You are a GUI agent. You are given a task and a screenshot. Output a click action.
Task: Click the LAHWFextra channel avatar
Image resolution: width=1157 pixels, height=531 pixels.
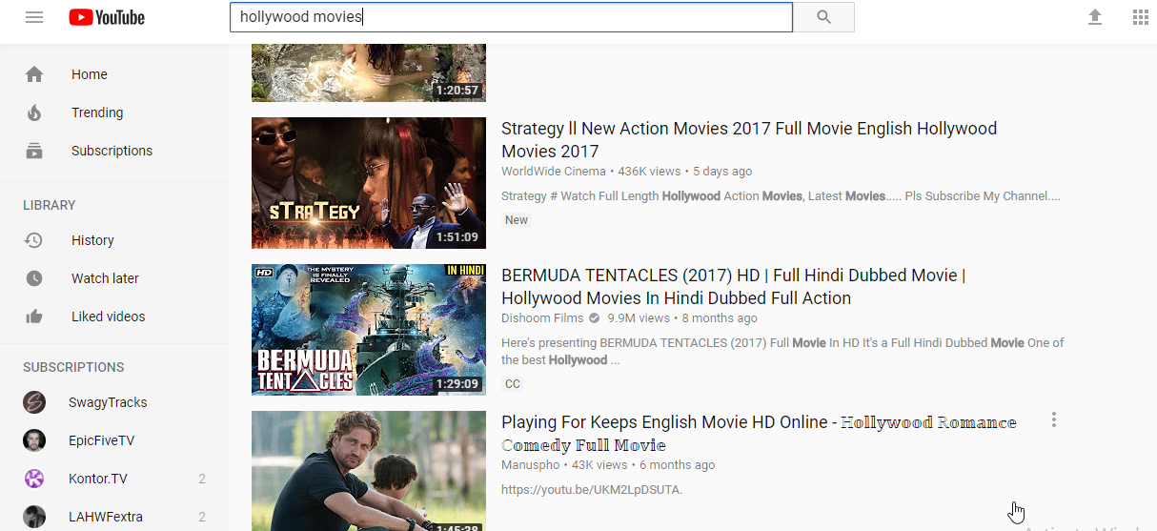pyautogui.click(x=34, y=517)
